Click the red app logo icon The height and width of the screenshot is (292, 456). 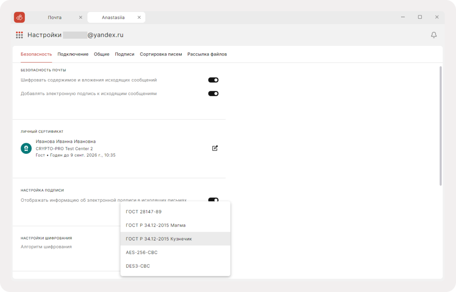[20, 17]
